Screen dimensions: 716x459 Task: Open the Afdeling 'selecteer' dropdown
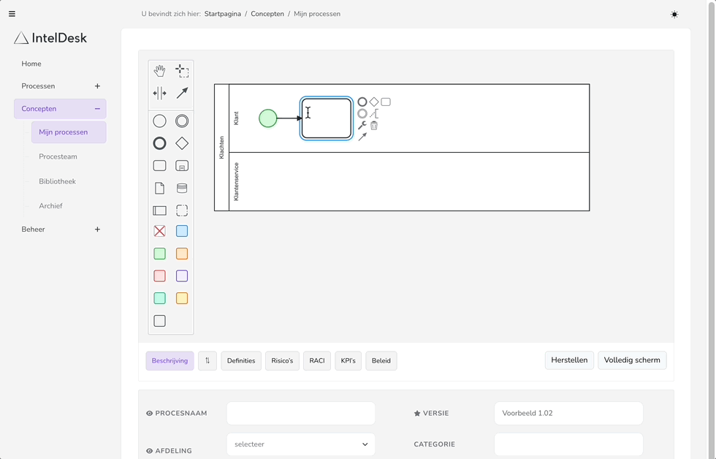(300, 444)
